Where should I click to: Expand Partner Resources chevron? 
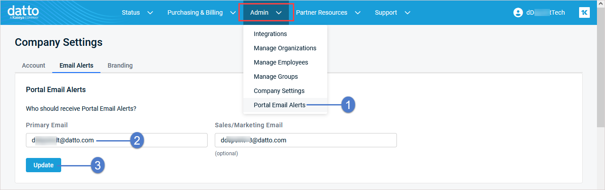[x=357, y=12]
